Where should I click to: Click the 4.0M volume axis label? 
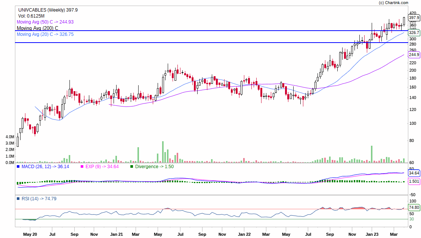[10, 137]
